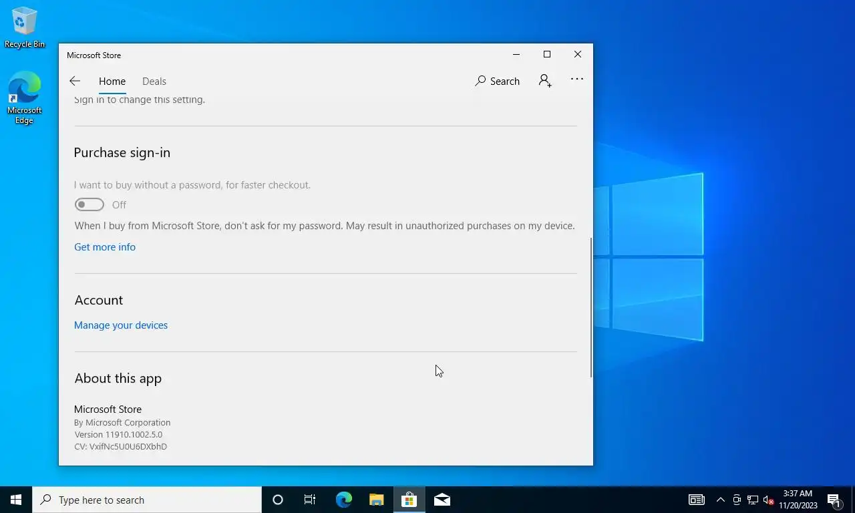Select the Purchase sign-in heading

[x=122, y=152]
